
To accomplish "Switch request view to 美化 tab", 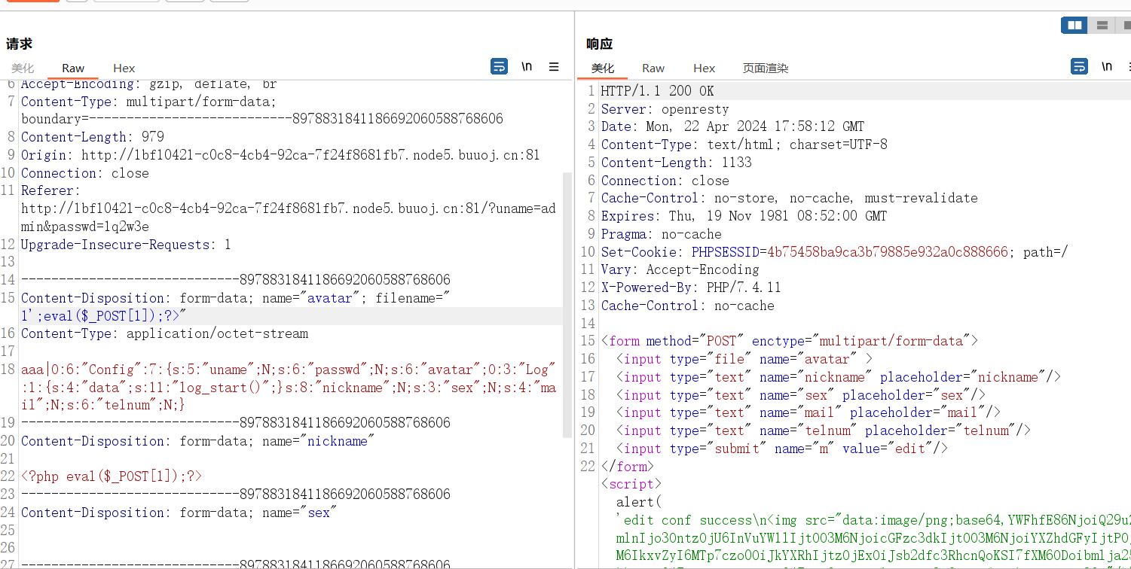I will pyautogui.click(x=23, y=68).
